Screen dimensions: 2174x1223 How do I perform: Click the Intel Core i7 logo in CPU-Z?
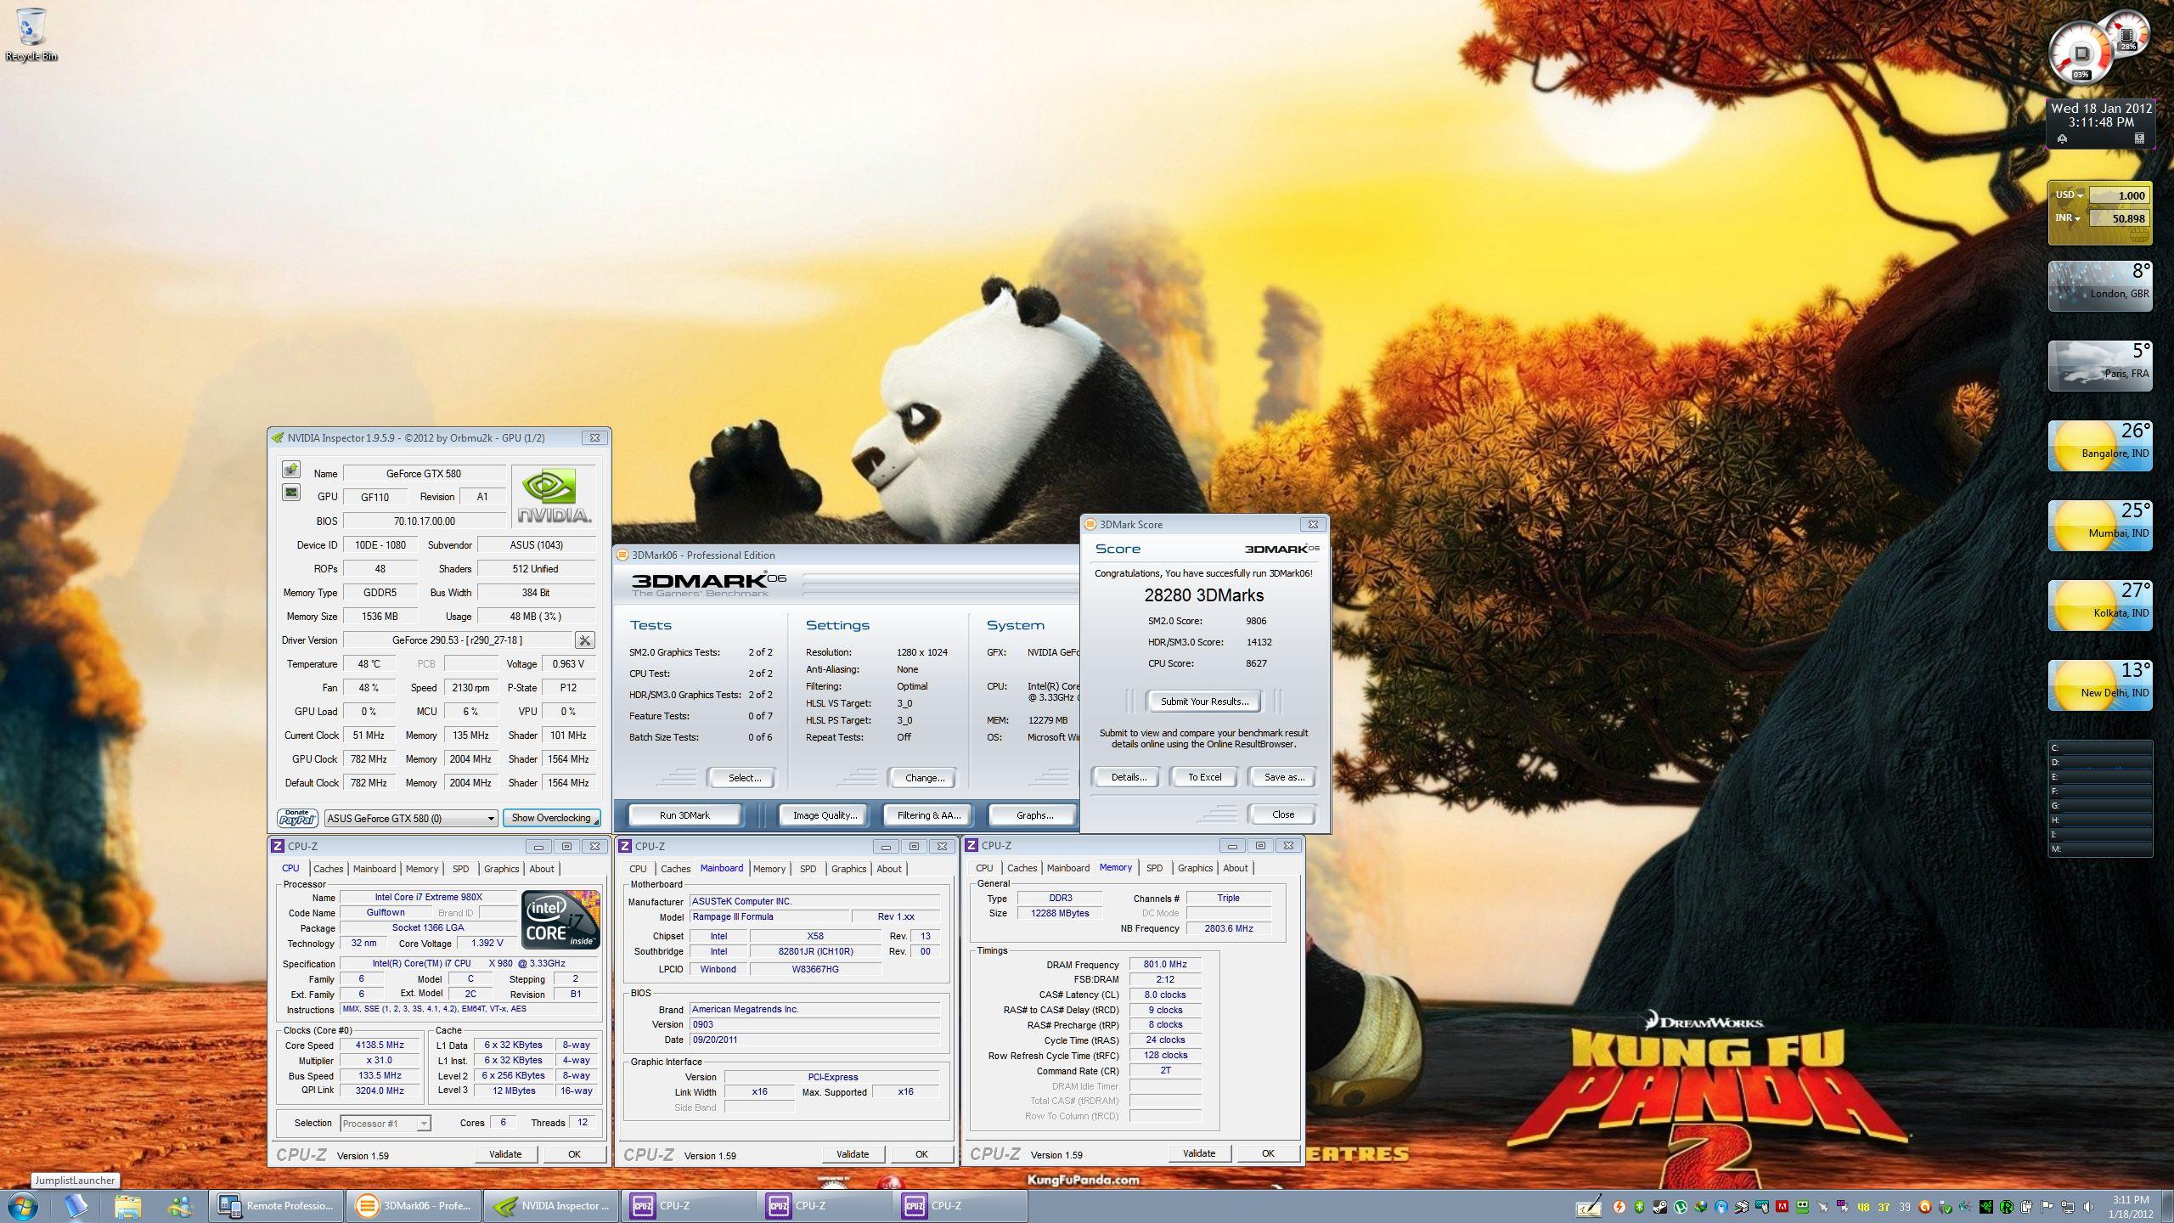(560, 919)
